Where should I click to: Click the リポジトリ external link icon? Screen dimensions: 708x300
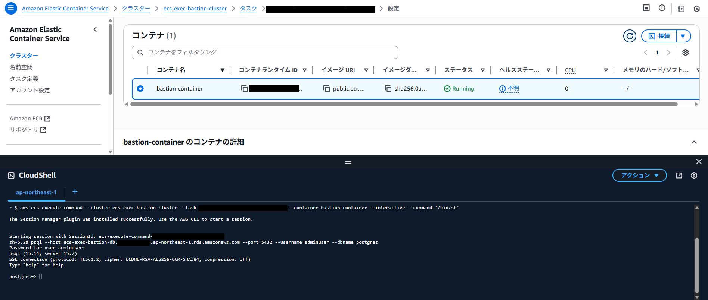click(x=43, y=130)
